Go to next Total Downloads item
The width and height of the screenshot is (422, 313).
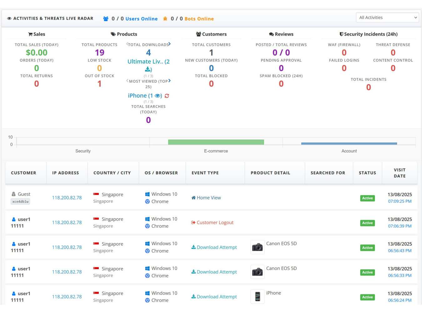pos(169,44)
